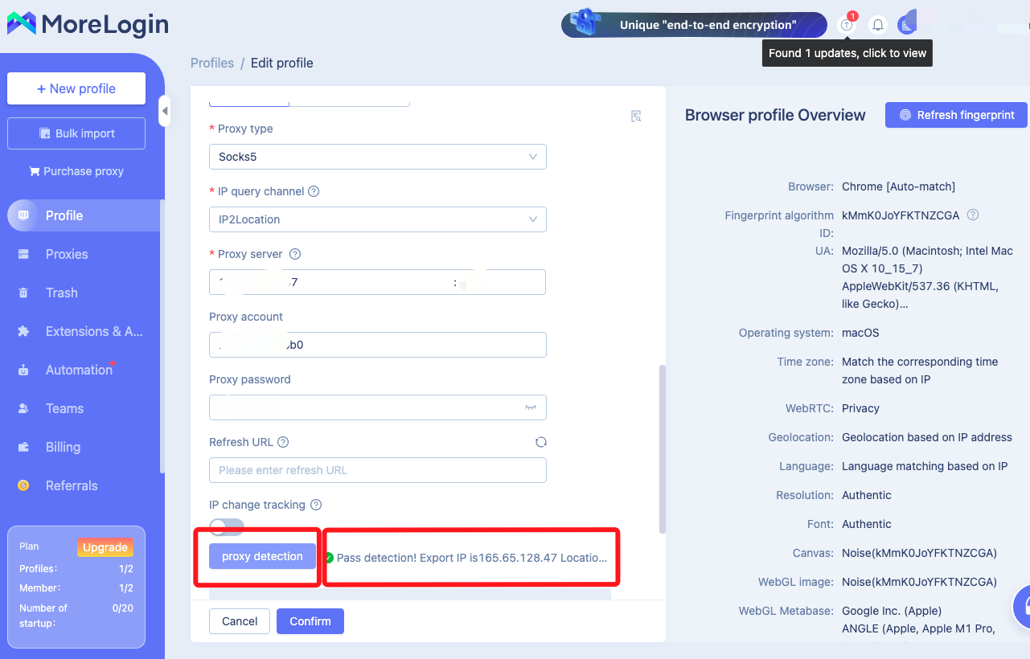
Task: Click the refresh URL reload icon
Action: 541,442
